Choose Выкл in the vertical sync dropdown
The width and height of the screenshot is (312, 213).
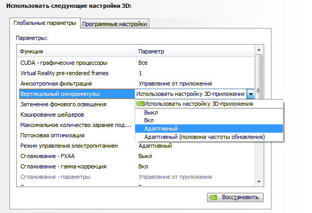(x=209, y=112)
